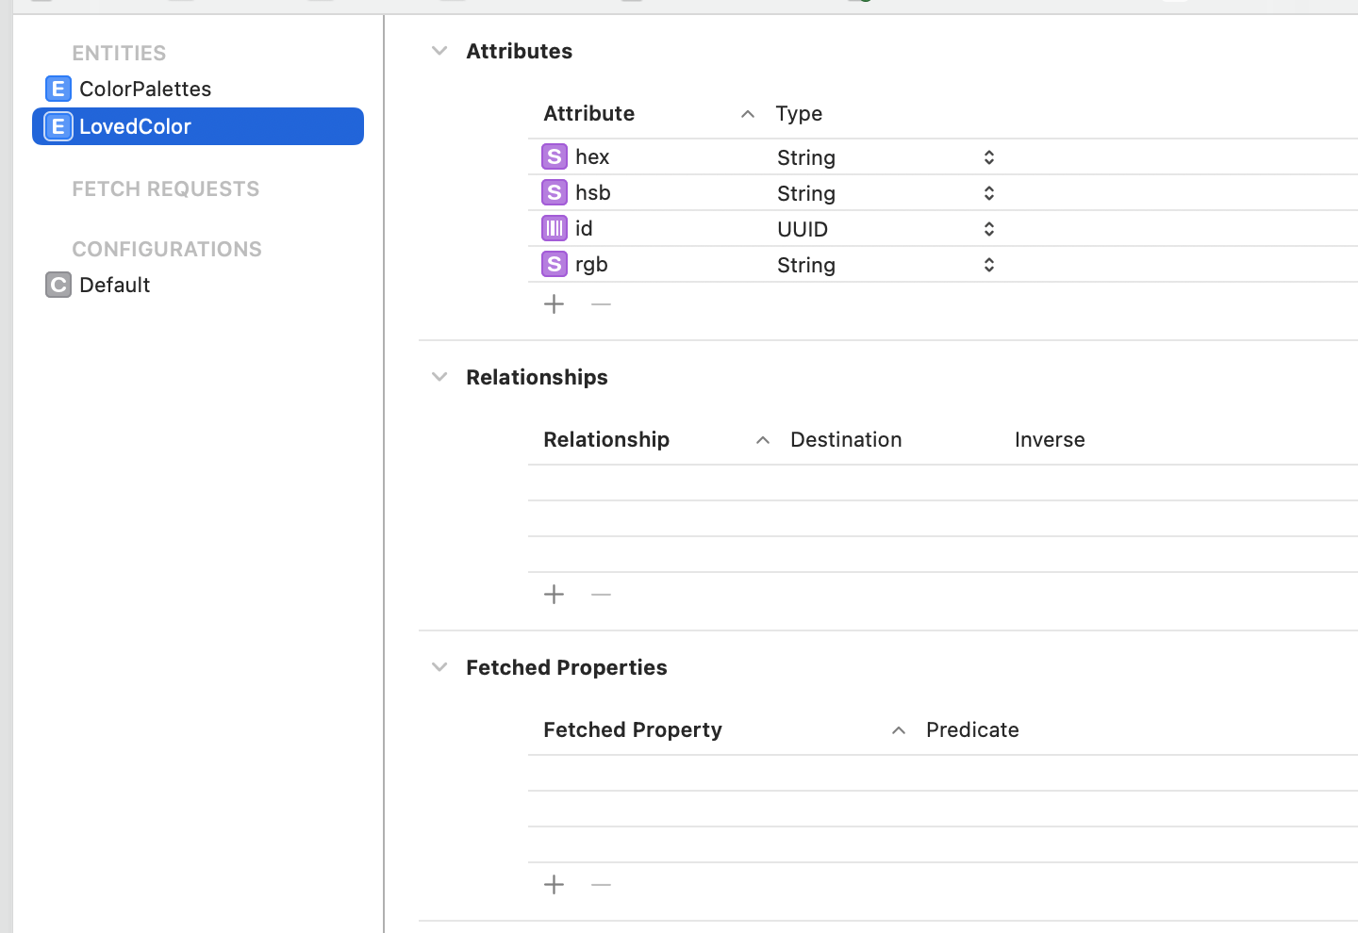This screenshot has width=1358, height=933.
Task: Click the Destination column header
Action: 846,439
